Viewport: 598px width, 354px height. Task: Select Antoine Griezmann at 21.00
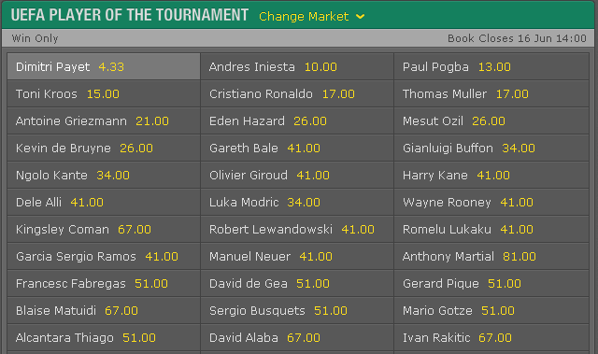104,120
